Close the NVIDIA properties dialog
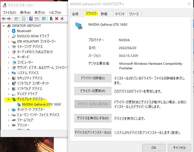194x152 pixels. click(189, 4)
